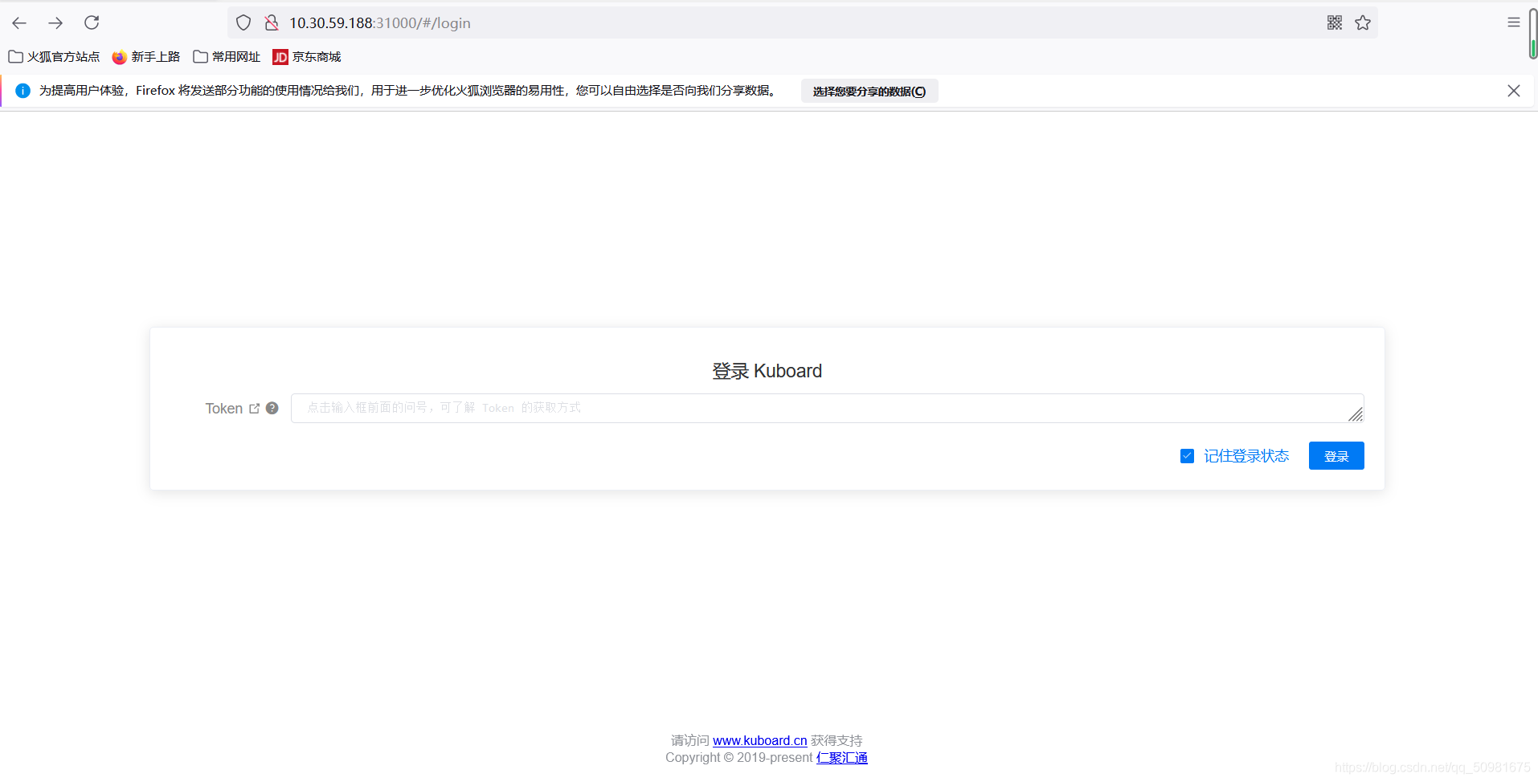Click the 登录 Kuboard heading text
Screen dimensions: 1538x782
point(767,371)
